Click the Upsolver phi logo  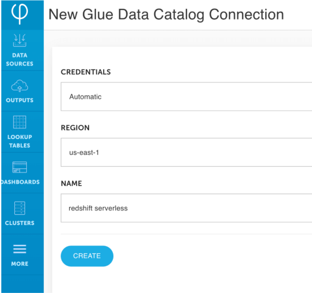[19, 14]
